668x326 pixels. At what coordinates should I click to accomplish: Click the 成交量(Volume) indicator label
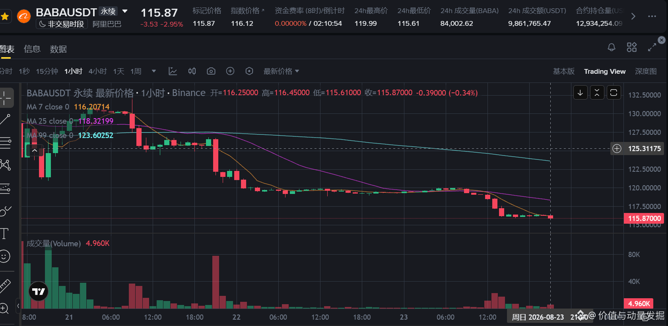click(54, 244)
